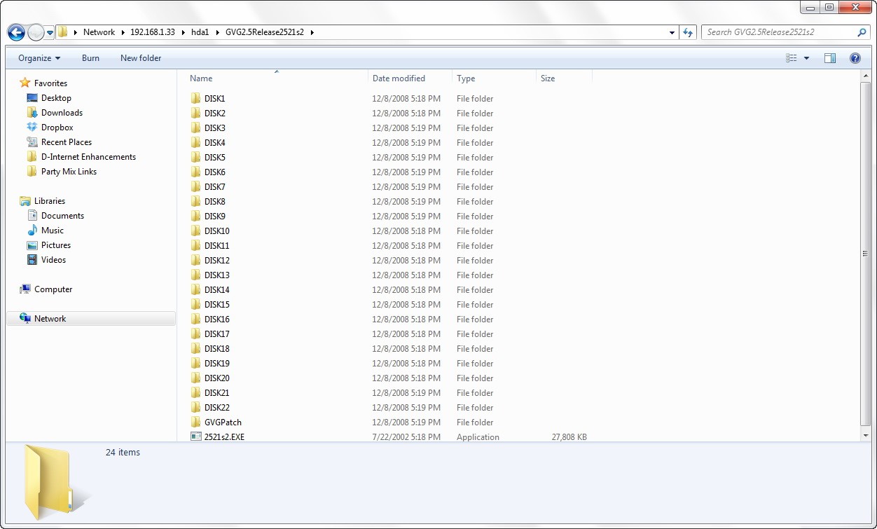Click the New folder button

[x=141, y=58]
